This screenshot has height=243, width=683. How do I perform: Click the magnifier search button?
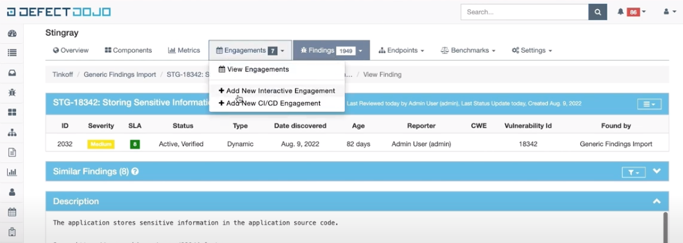pyautogui.click(x=598, y=12)
